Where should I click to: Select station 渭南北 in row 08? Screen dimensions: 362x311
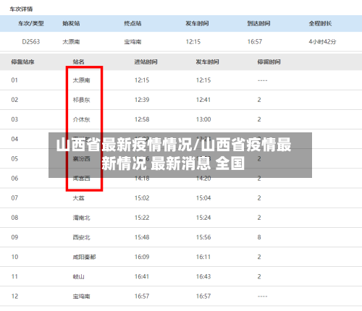[x=82, y=218]
